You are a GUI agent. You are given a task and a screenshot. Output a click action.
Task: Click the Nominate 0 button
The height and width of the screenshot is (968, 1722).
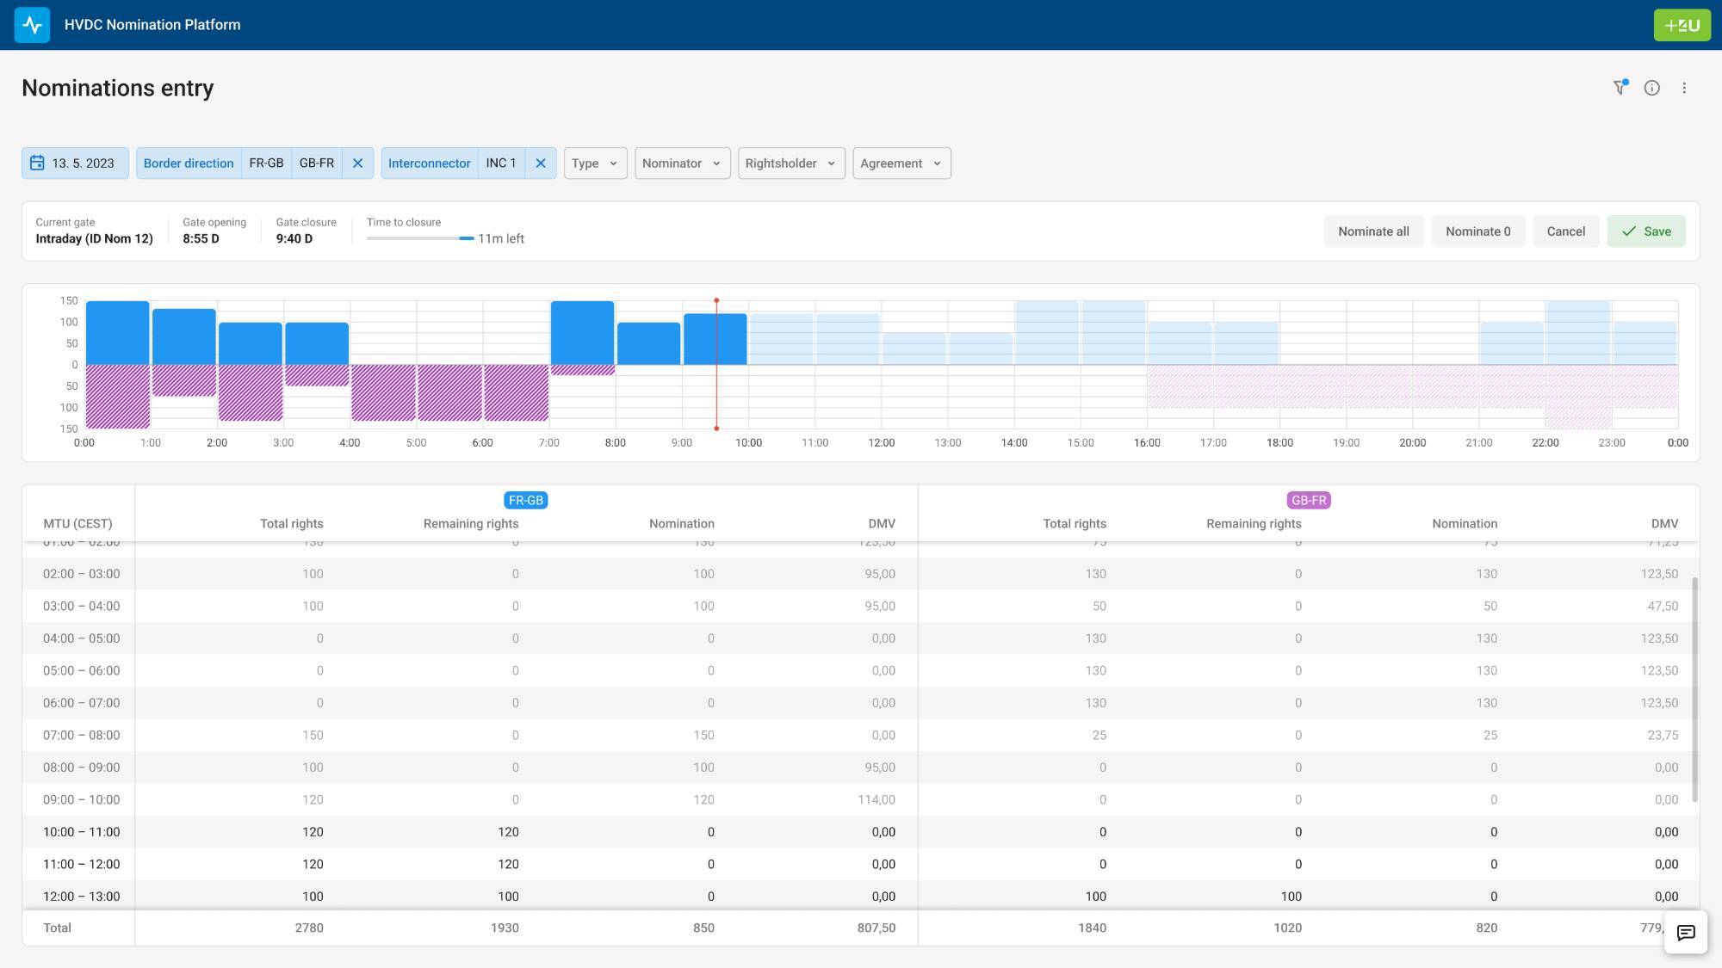pos(1477,231)
